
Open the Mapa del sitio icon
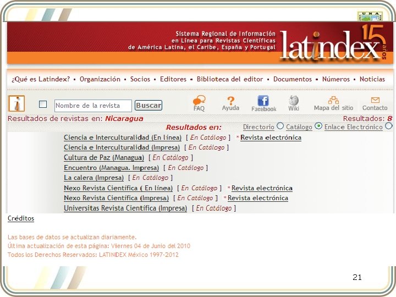point(333,100)
